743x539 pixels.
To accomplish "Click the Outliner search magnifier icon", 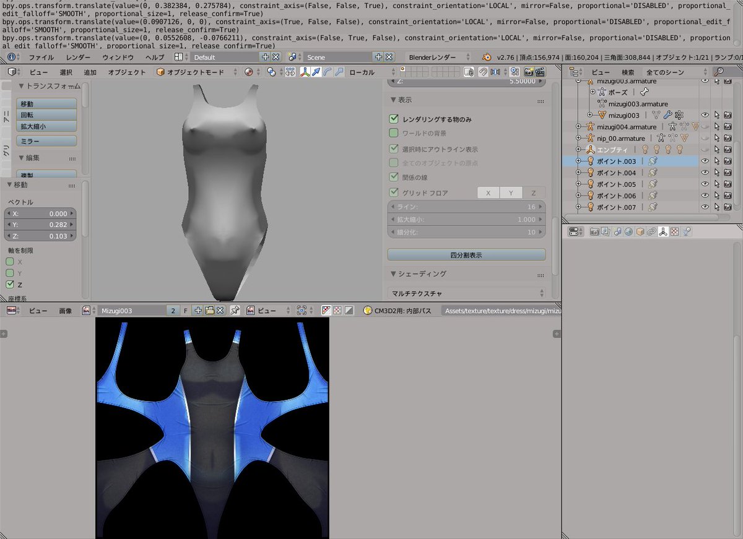I will [x=719, y=72].
